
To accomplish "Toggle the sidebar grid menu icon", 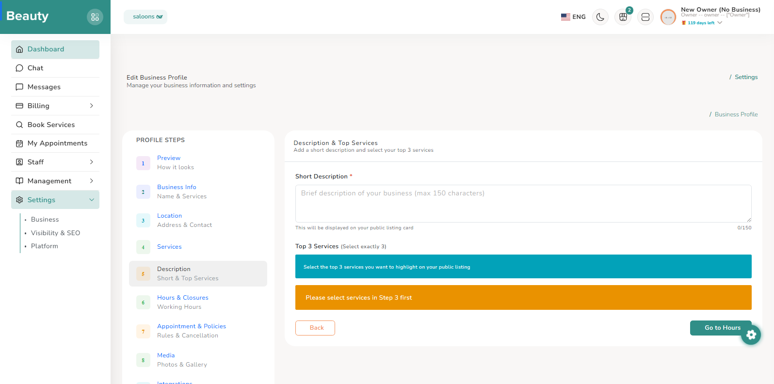I will pos(95,17).
